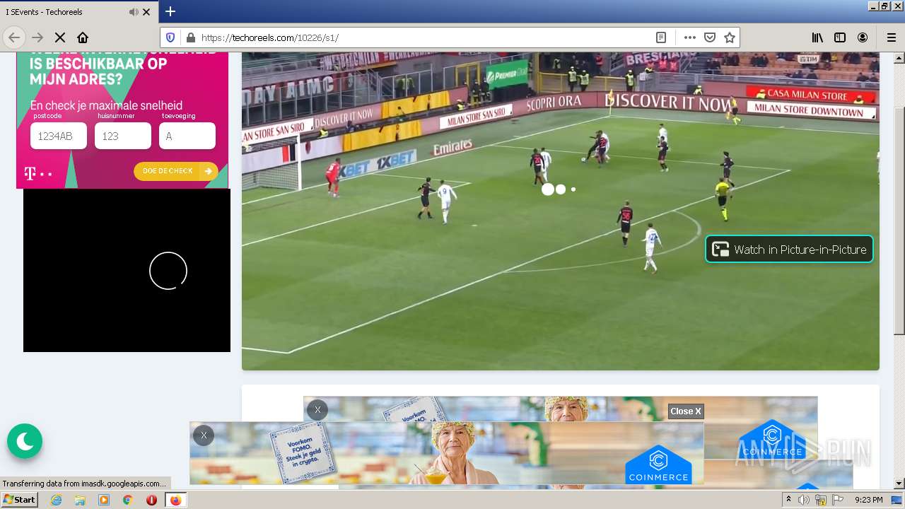Open Windows Media Player taskbar icon

[x=104, y=500]
